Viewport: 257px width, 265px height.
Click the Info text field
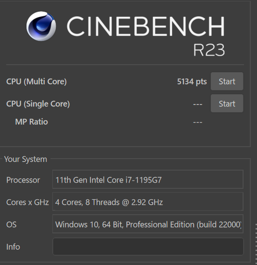(x=148, y=247)
